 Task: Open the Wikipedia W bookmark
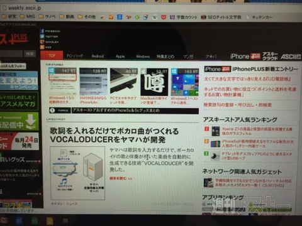(155, 17)
